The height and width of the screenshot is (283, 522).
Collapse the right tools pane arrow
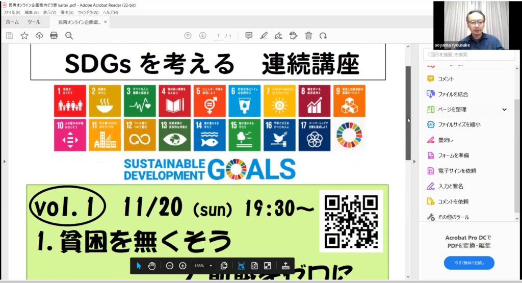coord(408,120)
